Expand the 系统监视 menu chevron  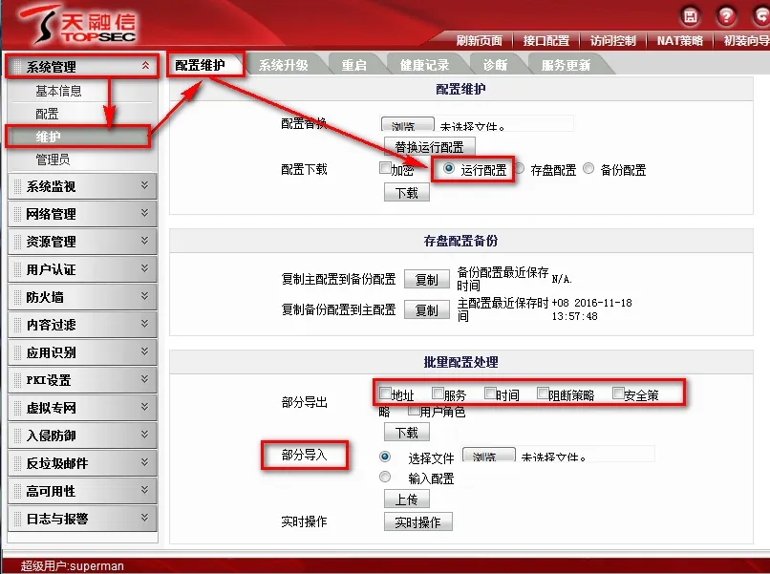pos(144,185)
